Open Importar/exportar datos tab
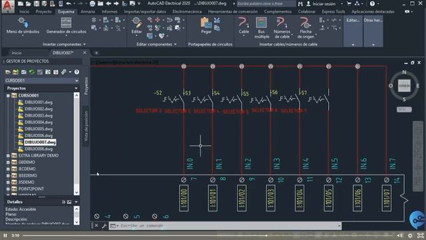The height and width of the screenshot is (240, 426). [x=145, y=12]
